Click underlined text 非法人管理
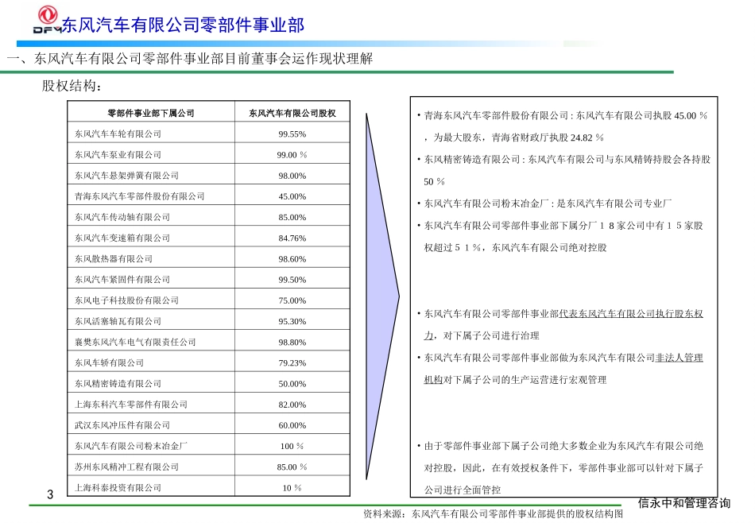Viewport: 755px width, 523px height. 679,358
